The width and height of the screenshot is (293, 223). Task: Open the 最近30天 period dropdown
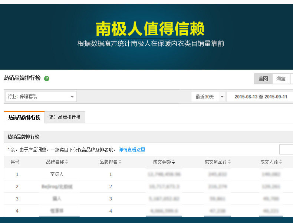pyautogui.click(x=208, y=97)
